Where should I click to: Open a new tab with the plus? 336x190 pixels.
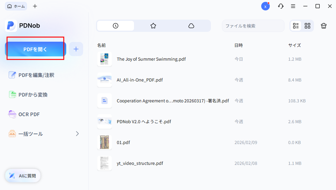(x=35, y=6)
